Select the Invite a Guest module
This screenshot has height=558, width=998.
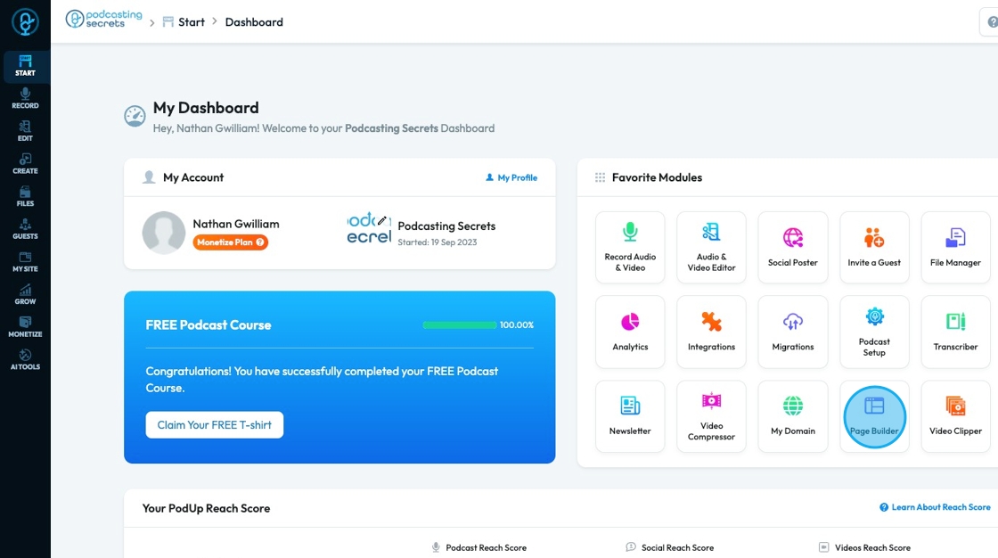tap(874, 247)
